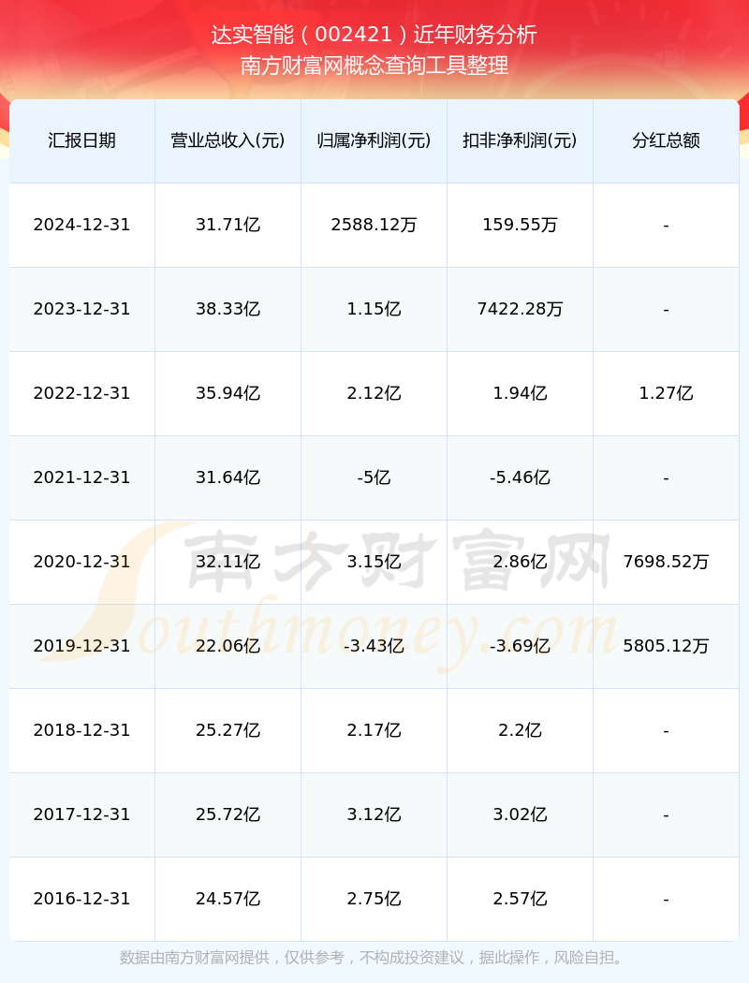This screenshot has width=749, height=983.
Task: Click net profit value 2.17亿
Action: click(x=374, y=730)
